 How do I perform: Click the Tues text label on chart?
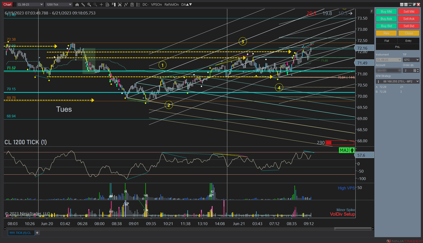tap(64, 110)
